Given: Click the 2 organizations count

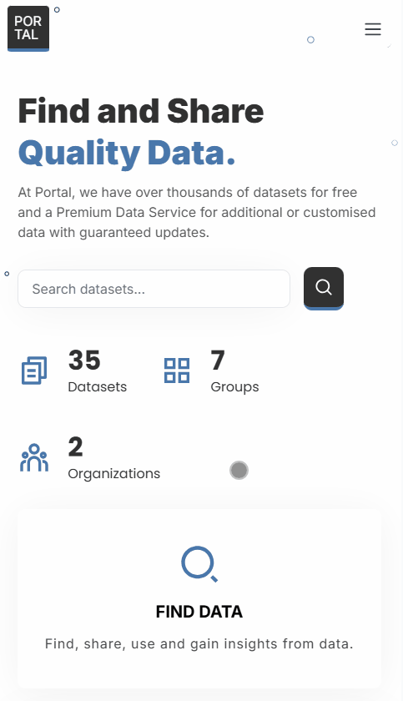Looking at the screenshot, I should 75,446.
